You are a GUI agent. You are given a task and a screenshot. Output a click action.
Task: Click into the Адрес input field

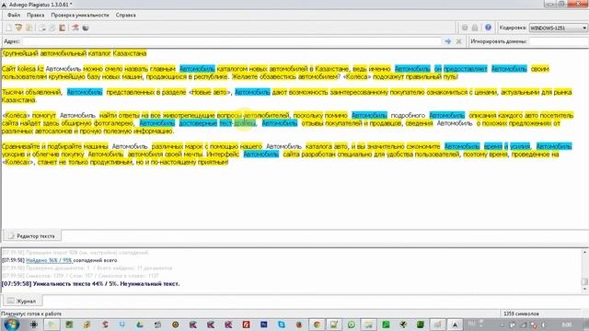[x=232, y=41]
